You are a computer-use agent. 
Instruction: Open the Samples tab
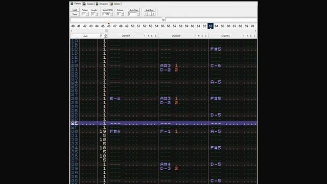pos(88,4)
